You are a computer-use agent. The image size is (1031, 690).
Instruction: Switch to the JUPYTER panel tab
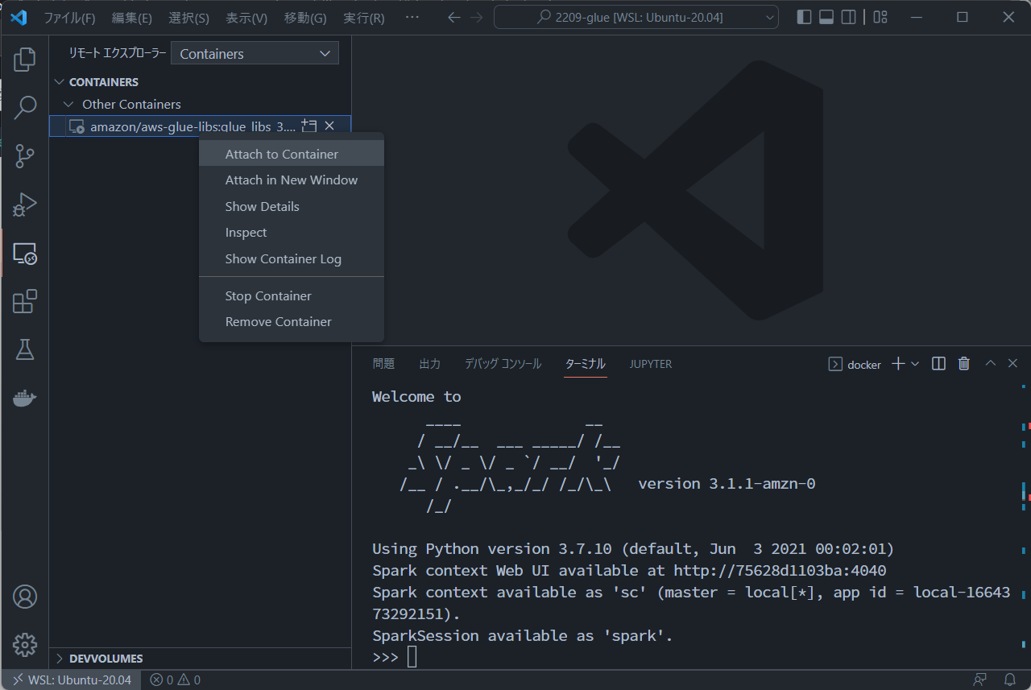point(650,364)
